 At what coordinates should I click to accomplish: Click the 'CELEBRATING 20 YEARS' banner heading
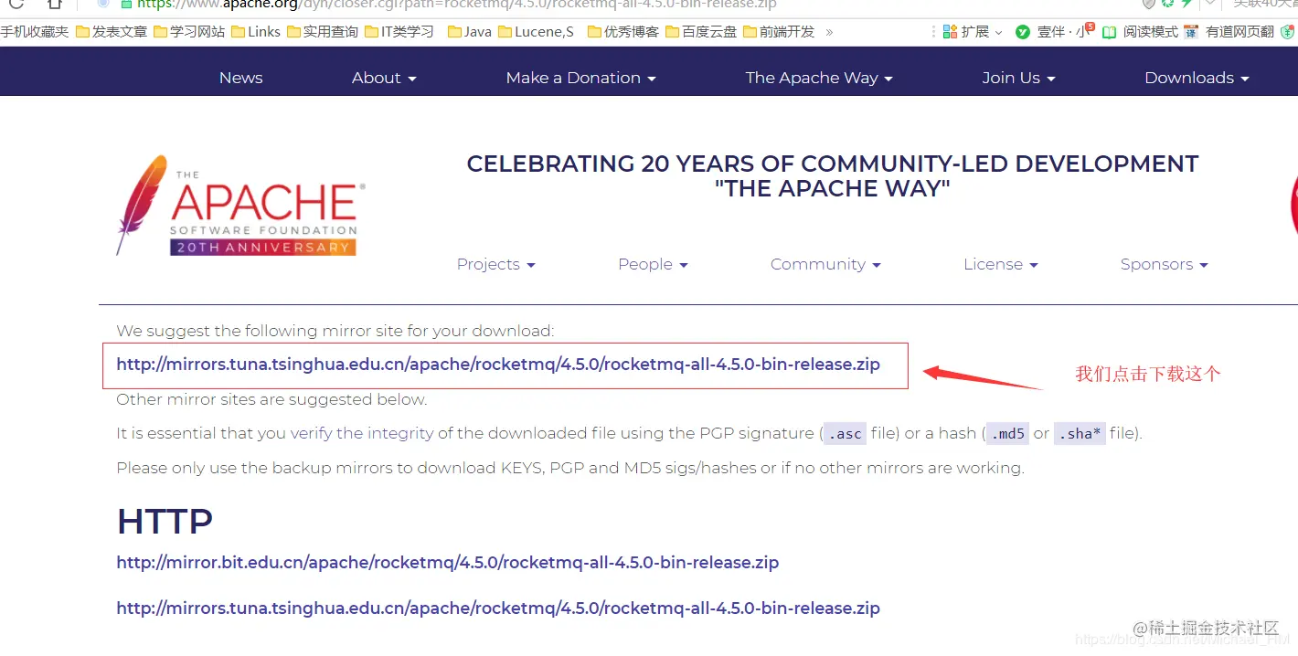(833, 176)
